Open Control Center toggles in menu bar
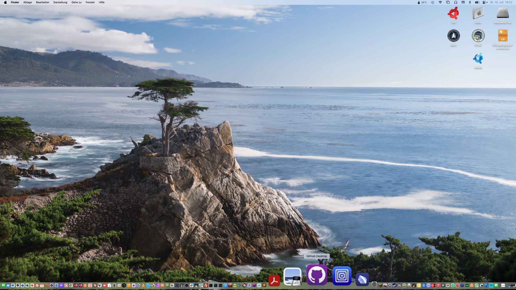 pyautogui.click(x=485, y=2)
